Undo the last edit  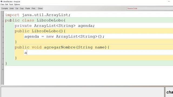click(12, 8)
